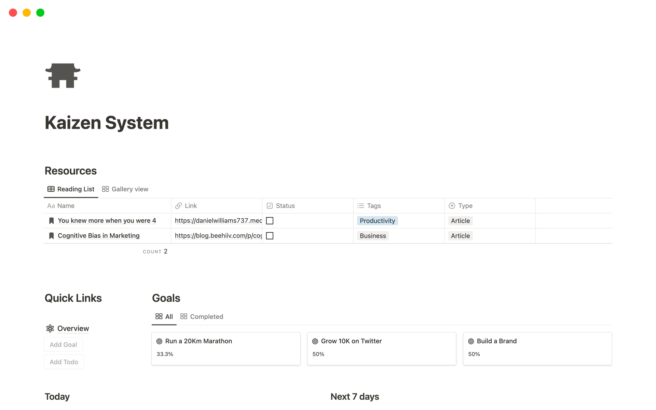Image resolution: width=656 pixels, height=410 pixels.
Task: Click the target icon on Run a 20Km Marathon
Action: 159,341
